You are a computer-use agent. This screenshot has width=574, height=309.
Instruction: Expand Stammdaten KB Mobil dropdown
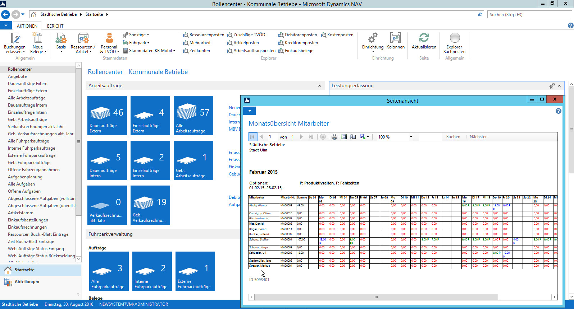[x=149, y=51]
